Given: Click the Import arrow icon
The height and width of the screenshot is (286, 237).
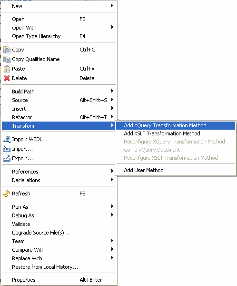Looking at the screenshot, I should tap(7, 149).
